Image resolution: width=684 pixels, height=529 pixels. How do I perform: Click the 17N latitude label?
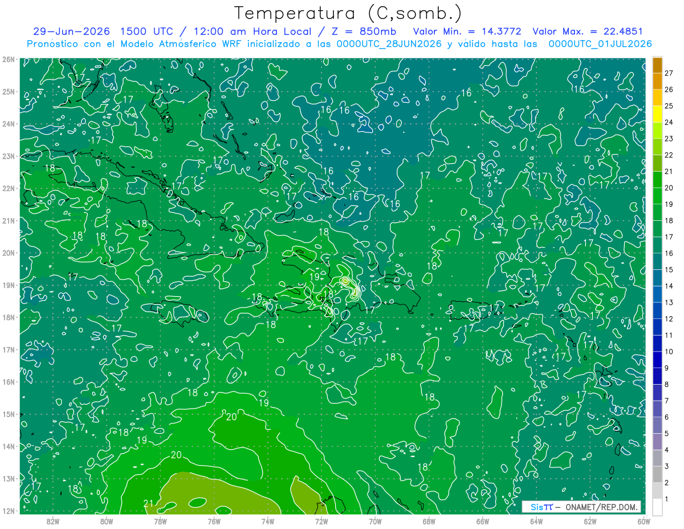(9, 350)
